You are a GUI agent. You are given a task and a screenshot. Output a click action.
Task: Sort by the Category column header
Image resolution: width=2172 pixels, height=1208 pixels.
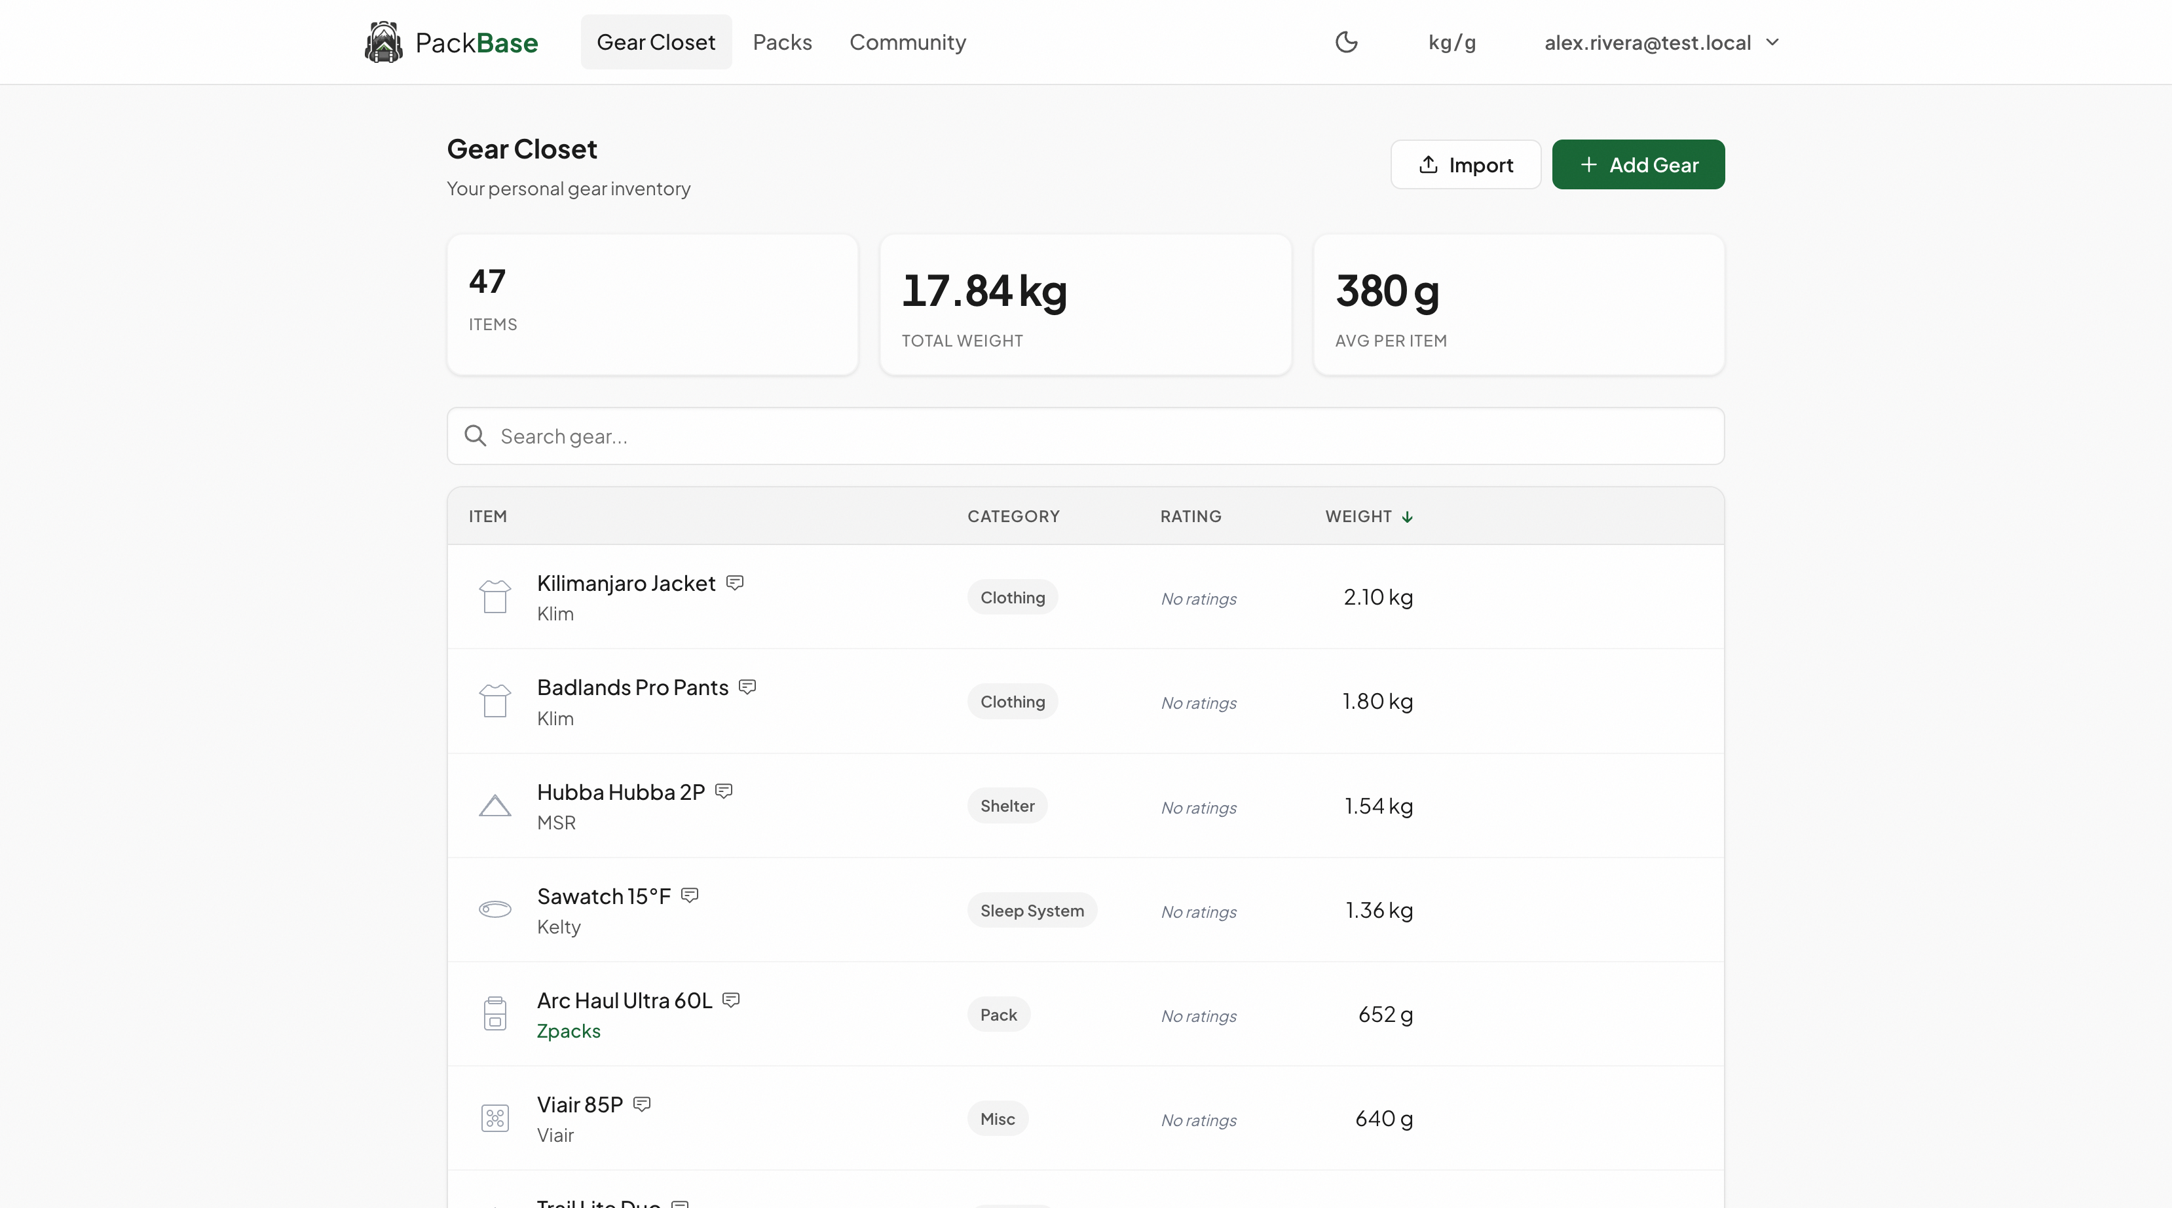[x=1013, y=516]
